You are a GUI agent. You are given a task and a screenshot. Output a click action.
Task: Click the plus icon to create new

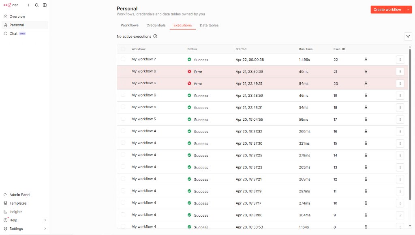point(29,5)
